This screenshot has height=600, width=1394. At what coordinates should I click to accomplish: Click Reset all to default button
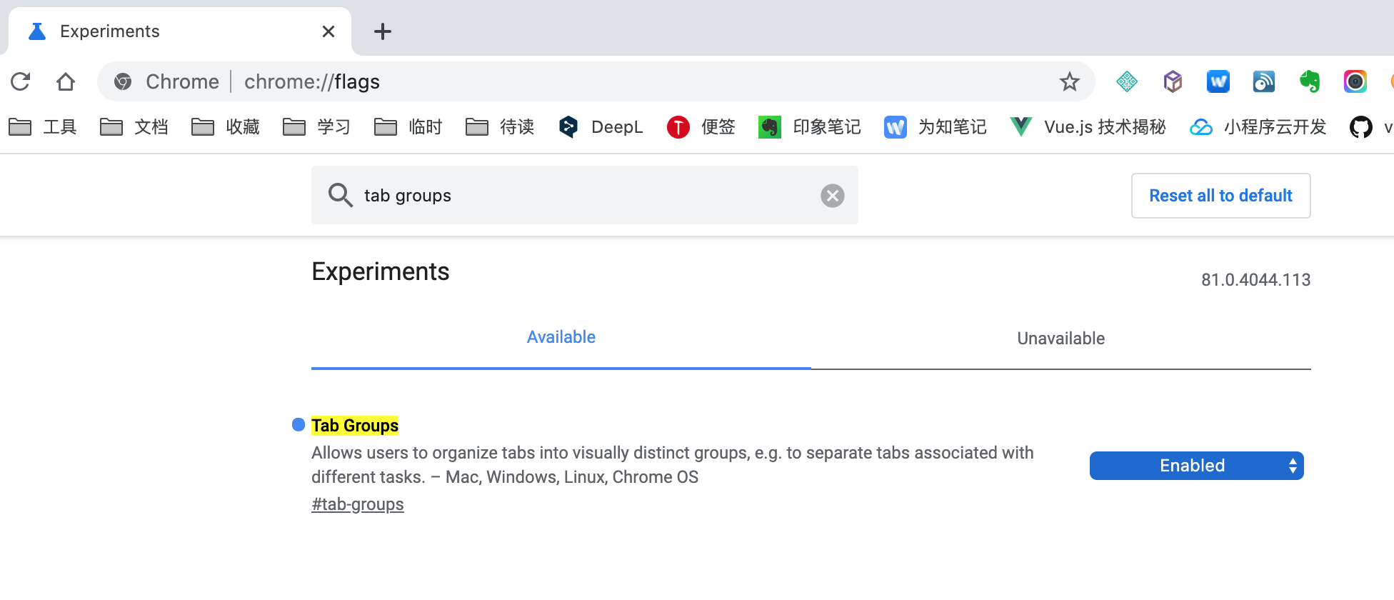coord(1220,196)
